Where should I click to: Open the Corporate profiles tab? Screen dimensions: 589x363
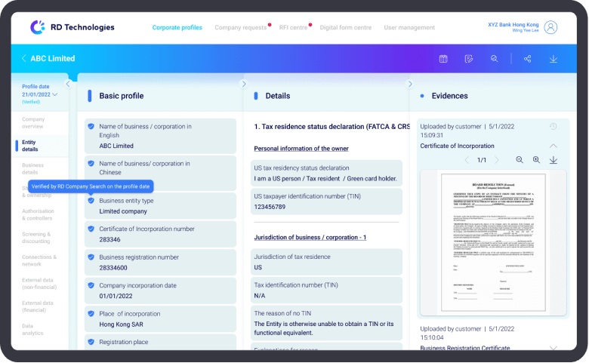177,27
